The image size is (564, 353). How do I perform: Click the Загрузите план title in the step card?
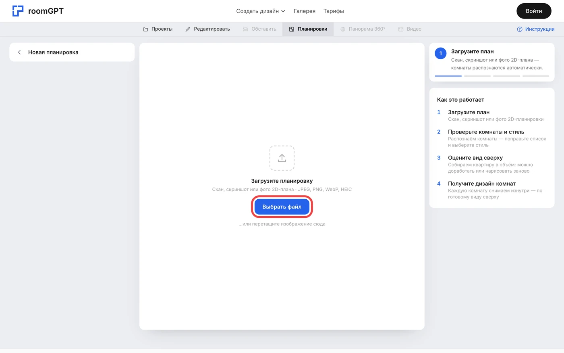[472, 52]
